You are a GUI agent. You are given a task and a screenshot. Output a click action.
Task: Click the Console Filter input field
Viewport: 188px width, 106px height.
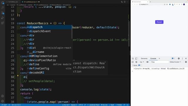pos(159,62)
